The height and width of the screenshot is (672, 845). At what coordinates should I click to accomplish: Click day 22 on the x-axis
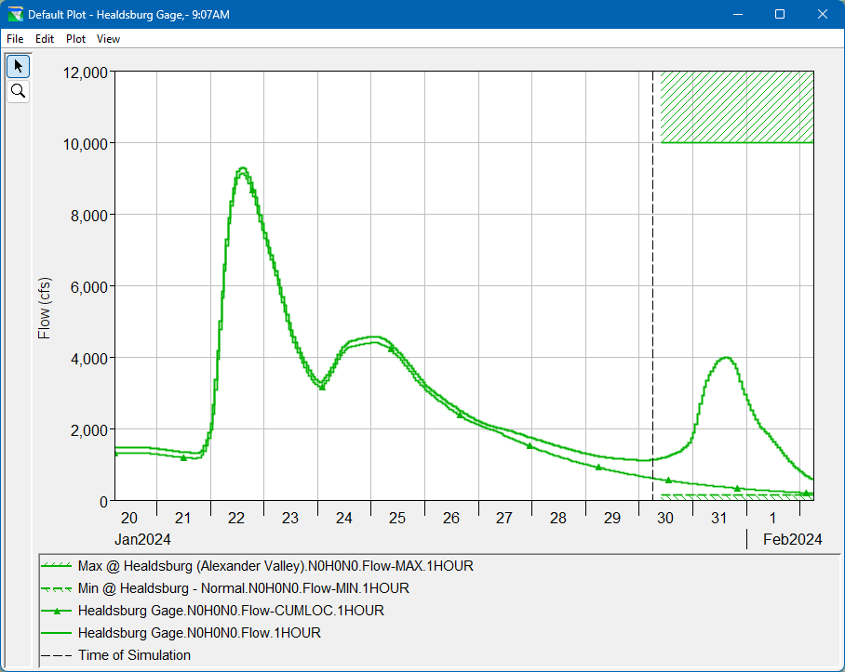236,518
